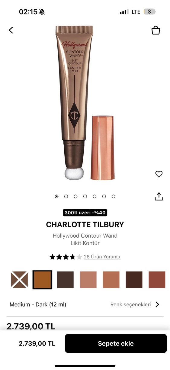
Task: Open Medium - Dark (12 ml) shade selector
Action: (38, 304)
